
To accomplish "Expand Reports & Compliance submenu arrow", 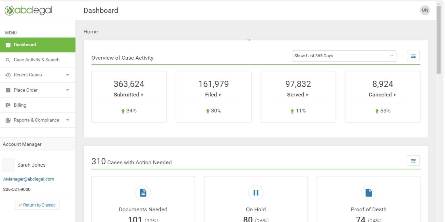I will [x=68, y=120].
